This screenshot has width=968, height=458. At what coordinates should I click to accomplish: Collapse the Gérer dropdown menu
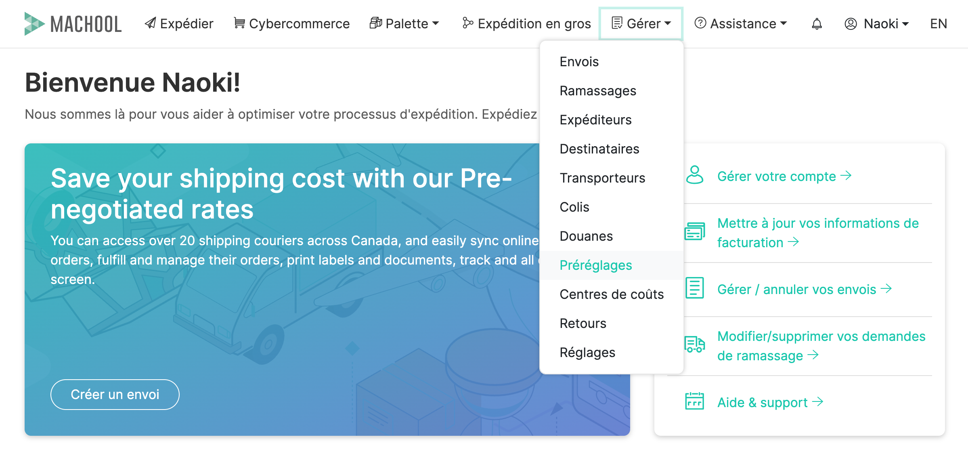(641, 24)
